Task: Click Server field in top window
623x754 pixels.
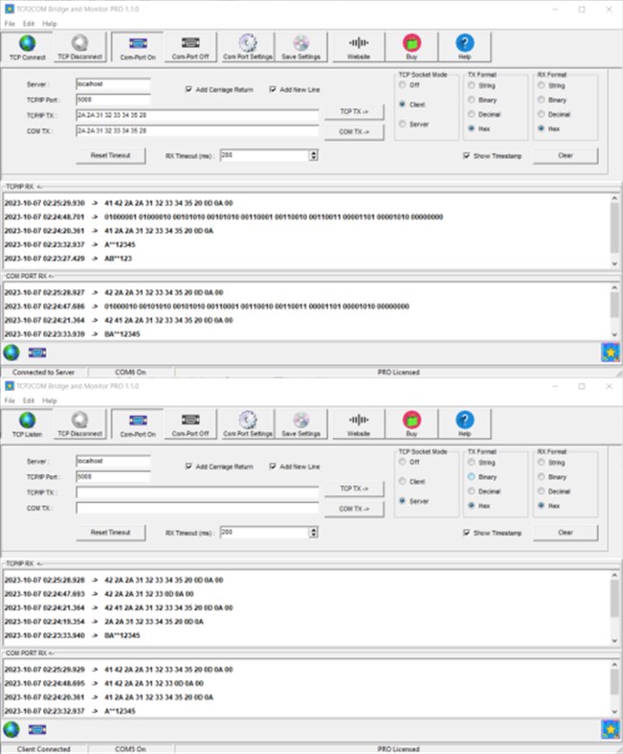Action: pos(113,84)
